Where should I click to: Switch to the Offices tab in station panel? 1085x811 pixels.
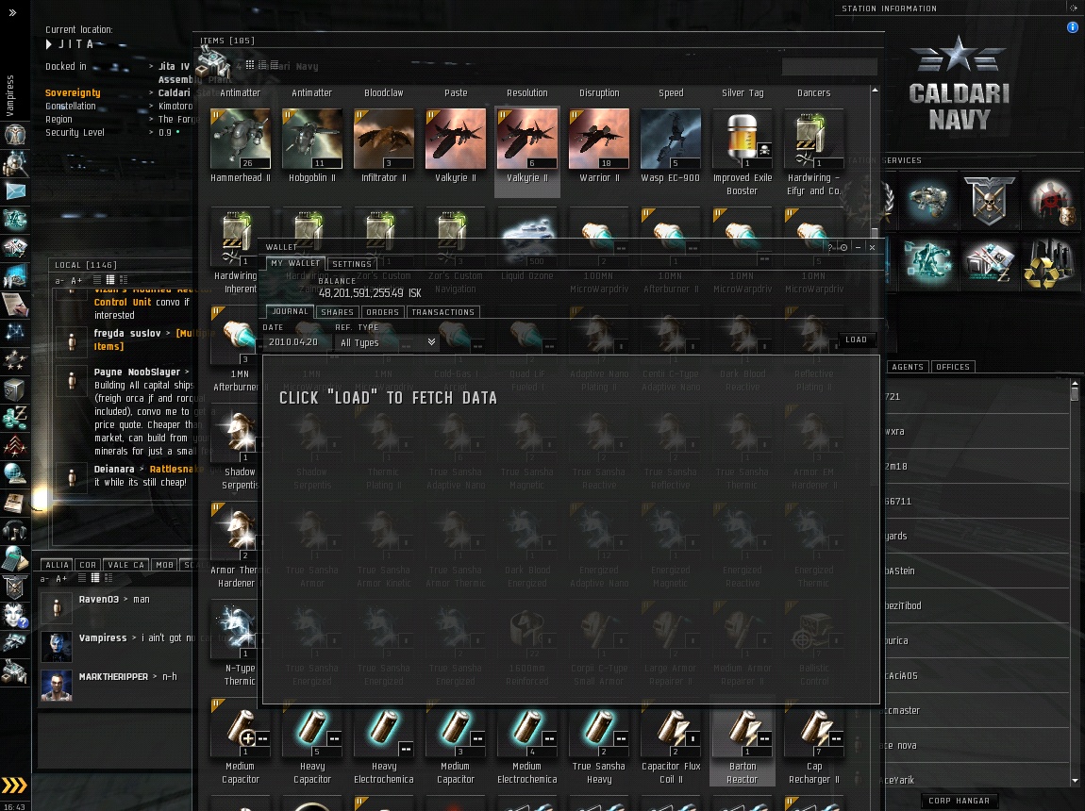[953, 367]
